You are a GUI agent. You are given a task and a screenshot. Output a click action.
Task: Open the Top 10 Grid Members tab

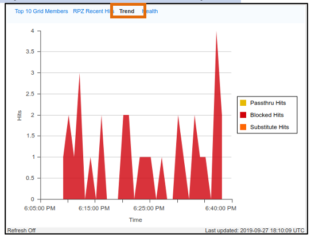[41, 11]
